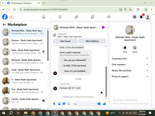This screenshot has width=155, height=116.
Task: Open the Michelle Mish conversation in list
Action: click(x=23, y=32)
